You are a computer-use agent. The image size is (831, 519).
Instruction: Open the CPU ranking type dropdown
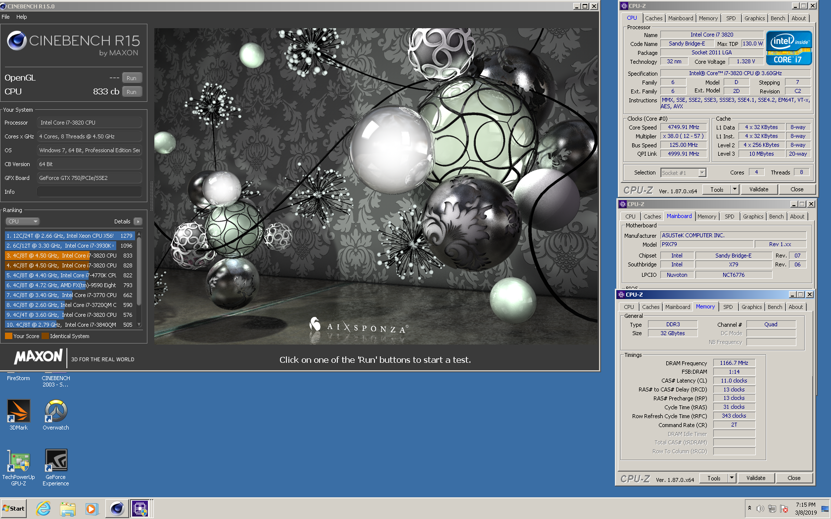pyautogui.click(x=22, y=221)
